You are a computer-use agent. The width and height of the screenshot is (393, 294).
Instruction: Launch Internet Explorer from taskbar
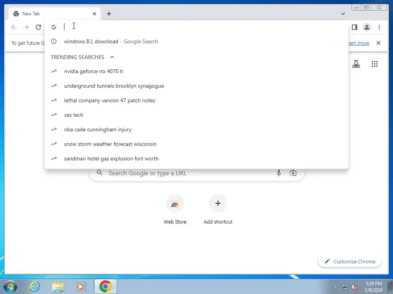click(34, 286)
